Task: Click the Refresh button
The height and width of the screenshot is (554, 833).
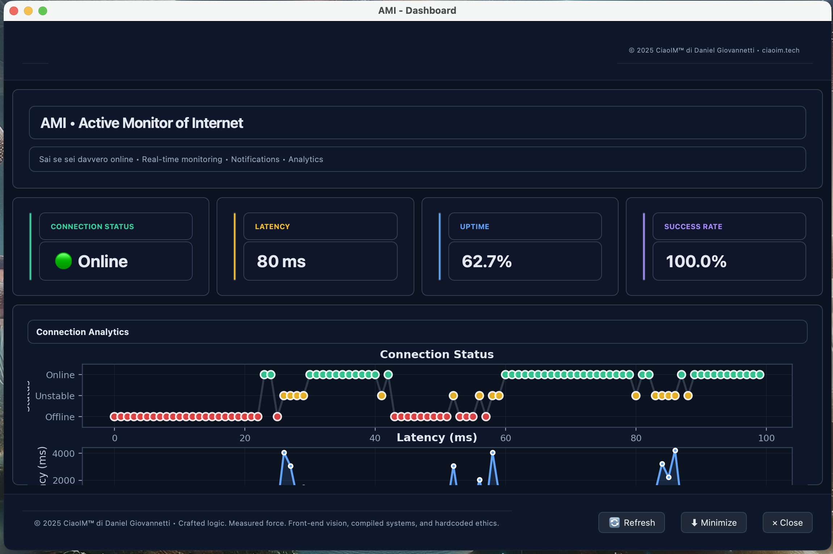Action: pos(631,522)
